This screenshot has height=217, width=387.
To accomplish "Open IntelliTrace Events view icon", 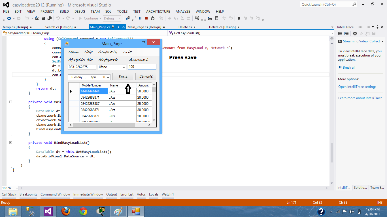I will coord(340,34).
